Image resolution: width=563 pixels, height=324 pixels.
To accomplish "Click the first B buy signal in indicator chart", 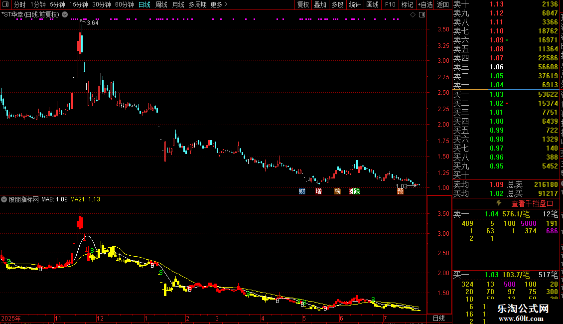I will click(40, 269).
